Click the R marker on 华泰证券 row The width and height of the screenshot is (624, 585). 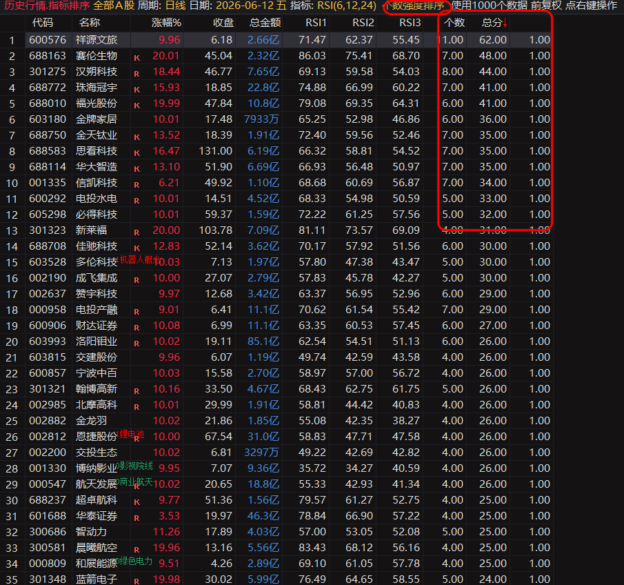[x=137, y=519]
